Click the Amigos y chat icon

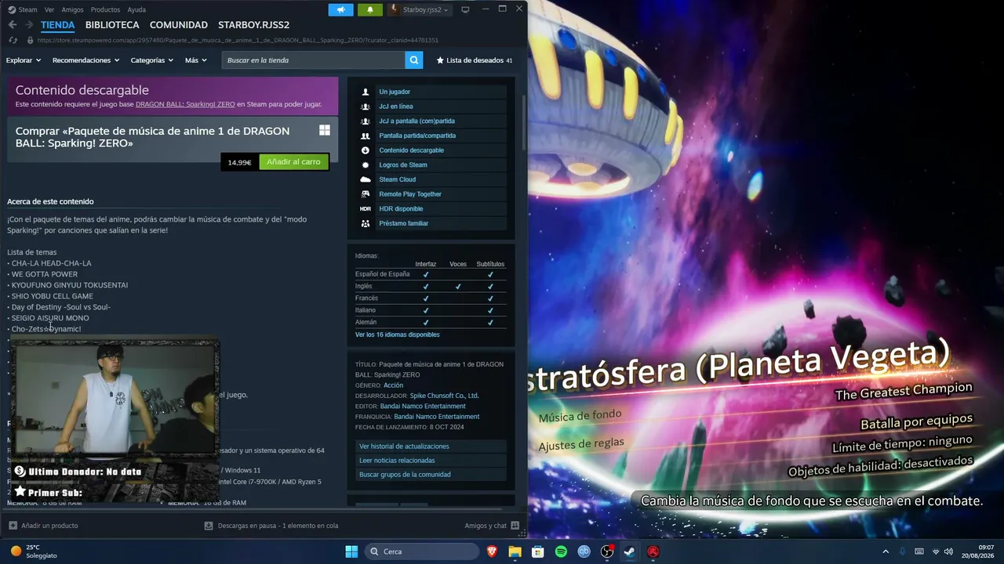pos(515,526)
